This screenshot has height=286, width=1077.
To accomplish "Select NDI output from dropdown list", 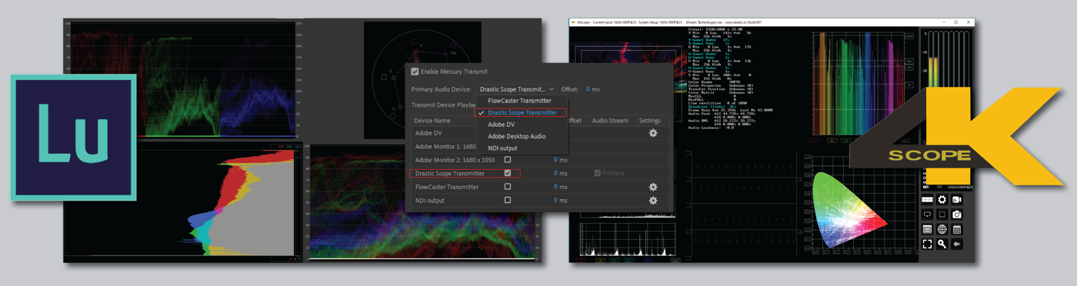I will [502, 148].
